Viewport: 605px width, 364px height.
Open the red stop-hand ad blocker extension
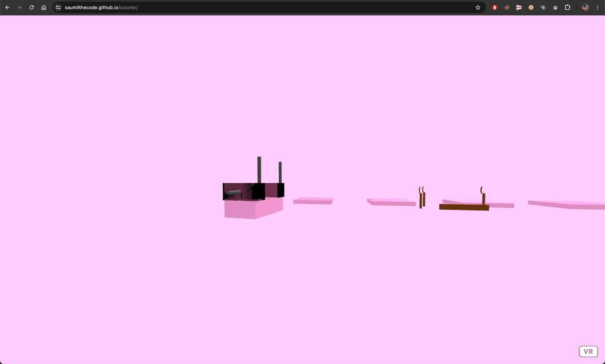tap(495, 8)
